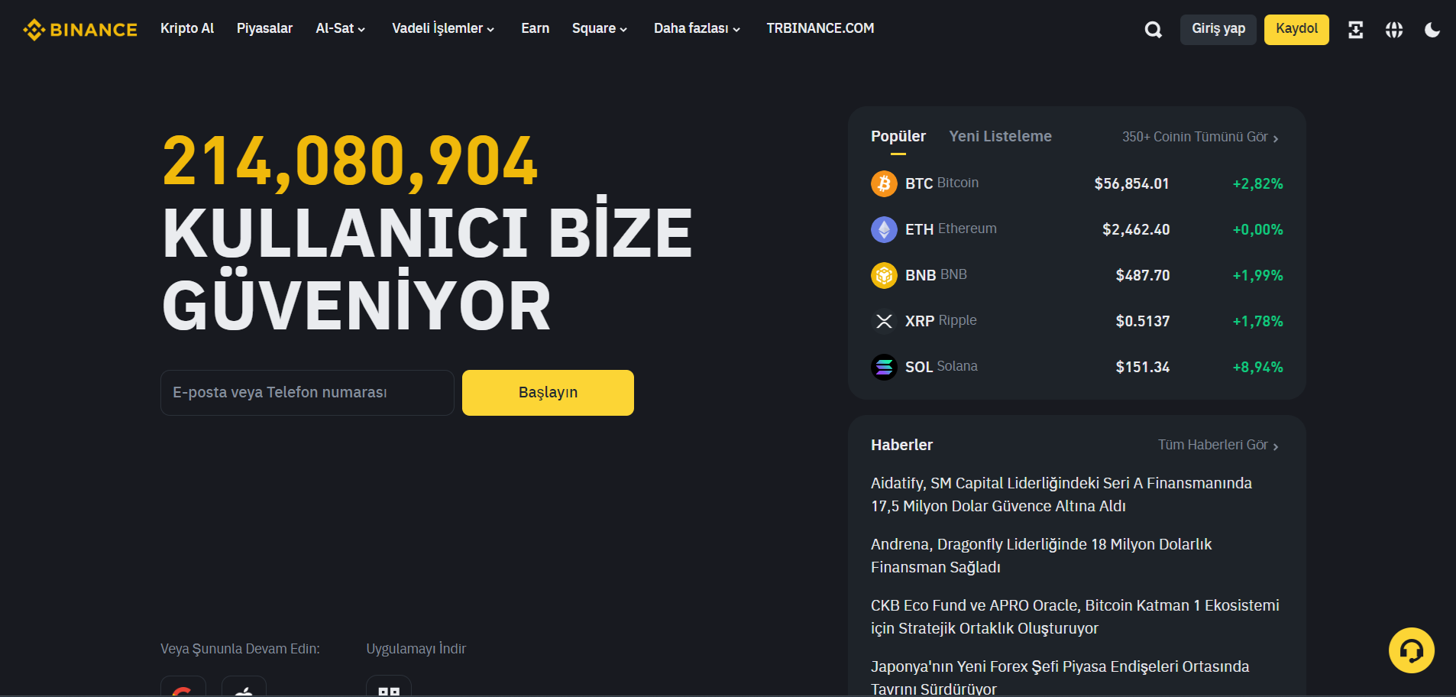Click the desktop app download icon
This screenshot has width=1456, height=697.
click(1356, 29)
